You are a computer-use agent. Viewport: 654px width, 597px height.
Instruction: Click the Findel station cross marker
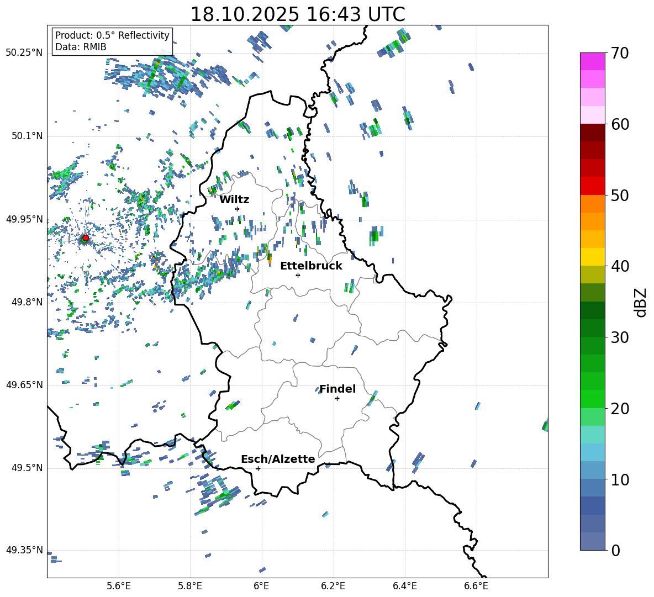[337, 398]
